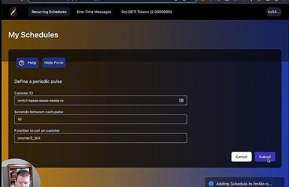Click the Define a periodic pulse heading
Screen dimensions: 289x187
coord(38,81)
